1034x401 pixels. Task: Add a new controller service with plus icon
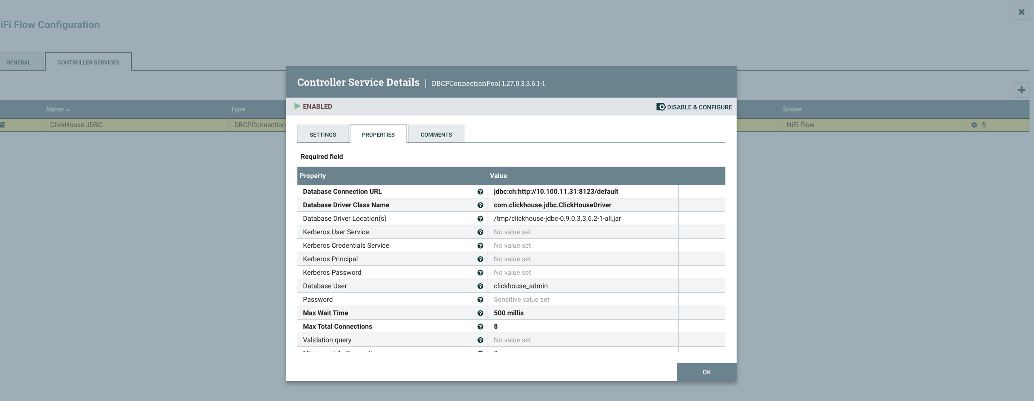(1021, 90)
